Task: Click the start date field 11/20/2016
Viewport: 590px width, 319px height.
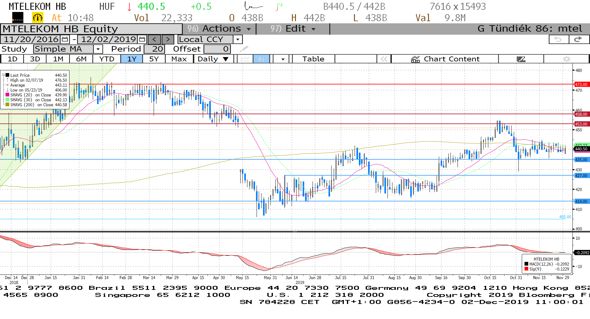Action: point(31,39)
